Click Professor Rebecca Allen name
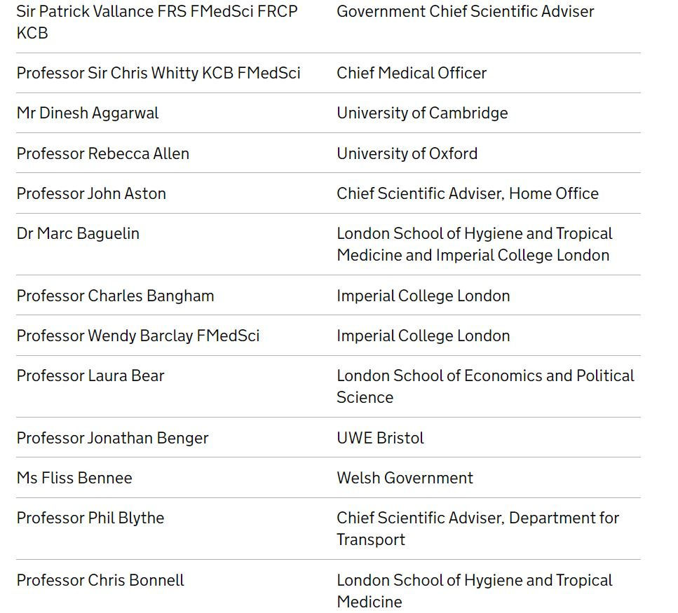 pos(103,154)
